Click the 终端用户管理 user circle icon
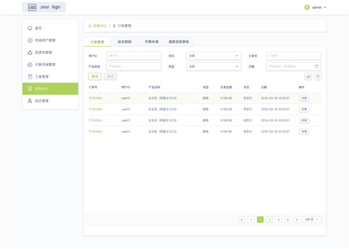 click(30, 40)
